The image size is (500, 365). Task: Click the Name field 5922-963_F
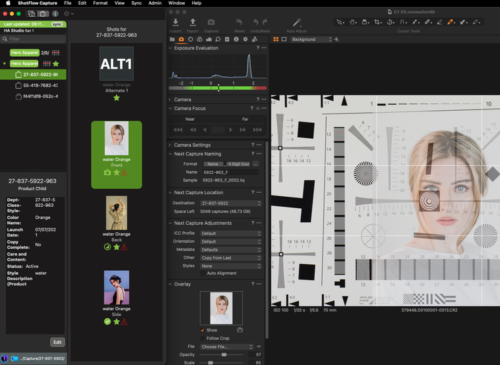click(x=231, y=172)
